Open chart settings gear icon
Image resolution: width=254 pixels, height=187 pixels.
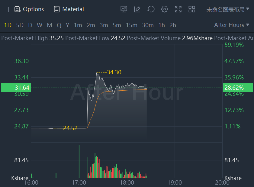click(x=164, y=9)
